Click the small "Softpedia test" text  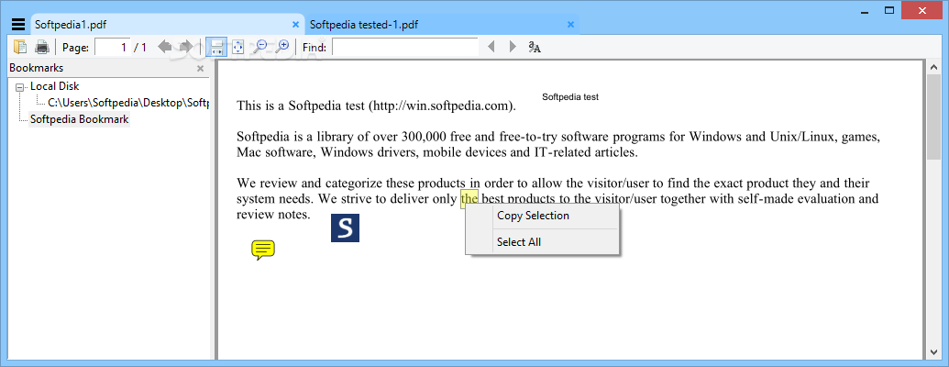pos(570,97)
